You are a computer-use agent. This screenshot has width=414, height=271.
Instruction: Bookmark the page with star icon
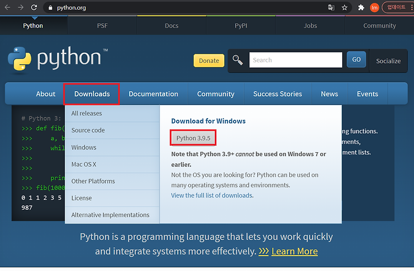click(x=344, y=8)
